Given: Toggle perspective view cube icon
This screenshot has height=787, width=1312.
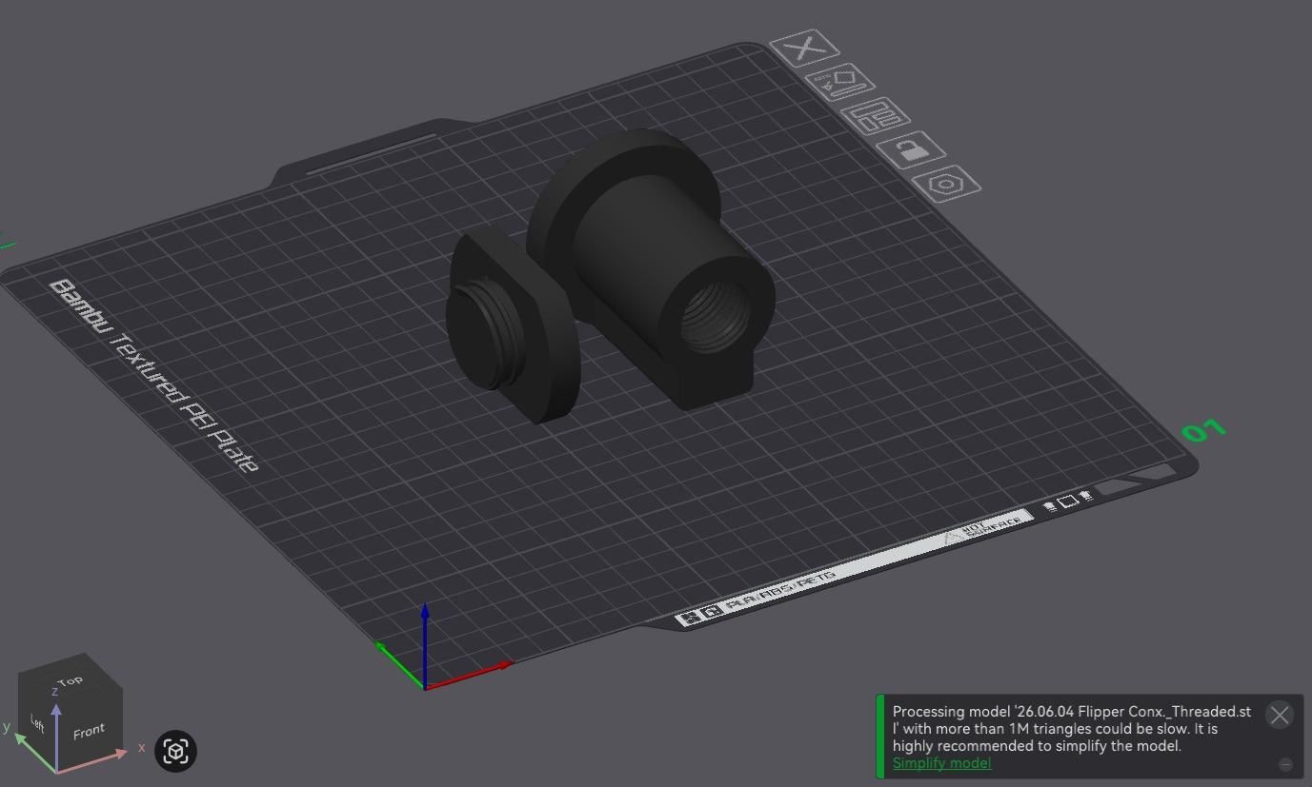Looking at the screenshot, I should tap(175, 751).
